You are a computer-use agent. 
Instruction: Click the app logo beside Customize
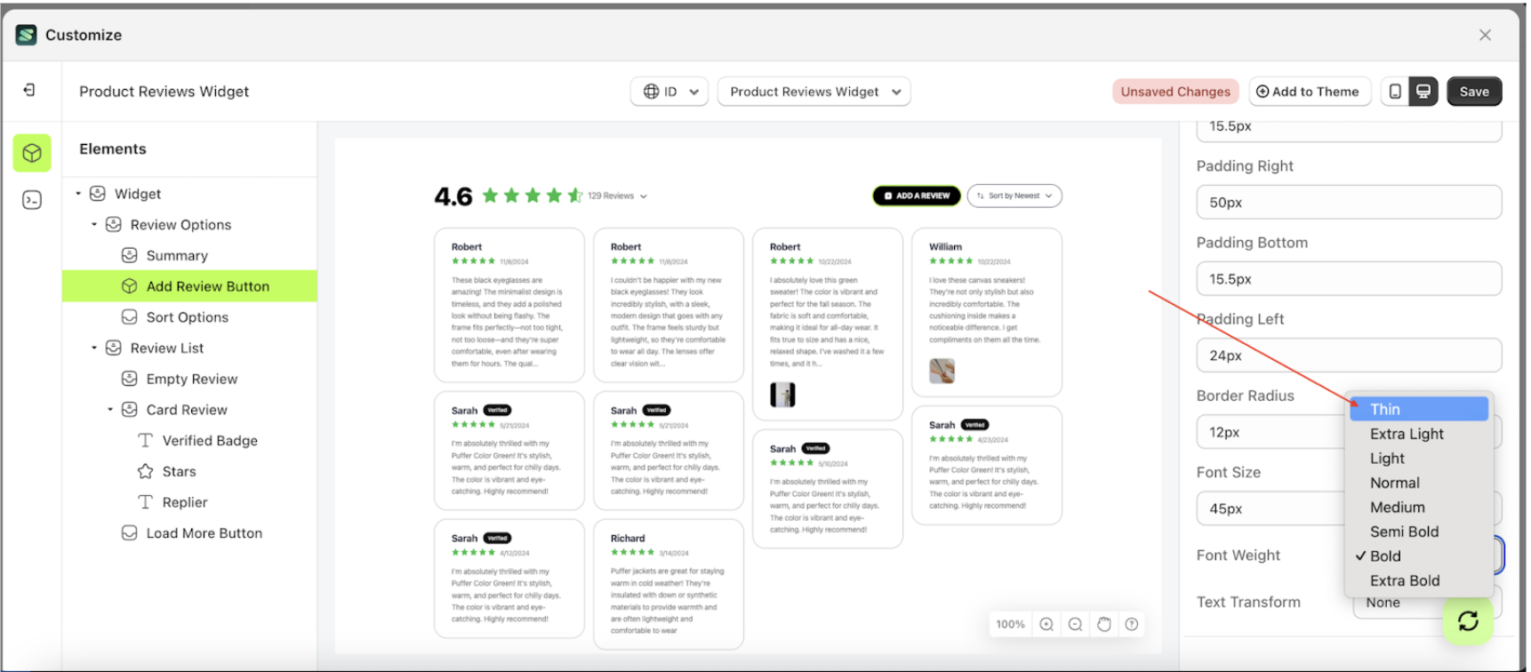click(x=26, y=35)
